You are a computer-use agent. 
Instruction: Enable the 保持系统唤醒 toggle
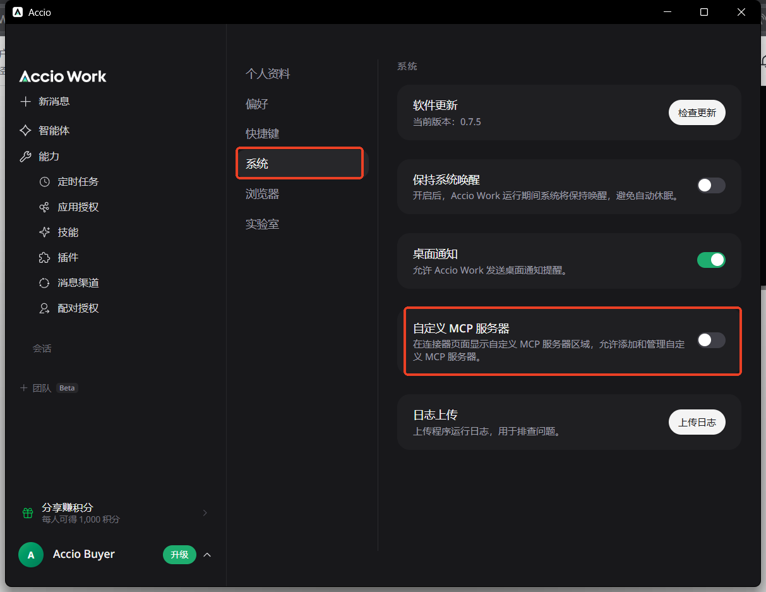711,185
